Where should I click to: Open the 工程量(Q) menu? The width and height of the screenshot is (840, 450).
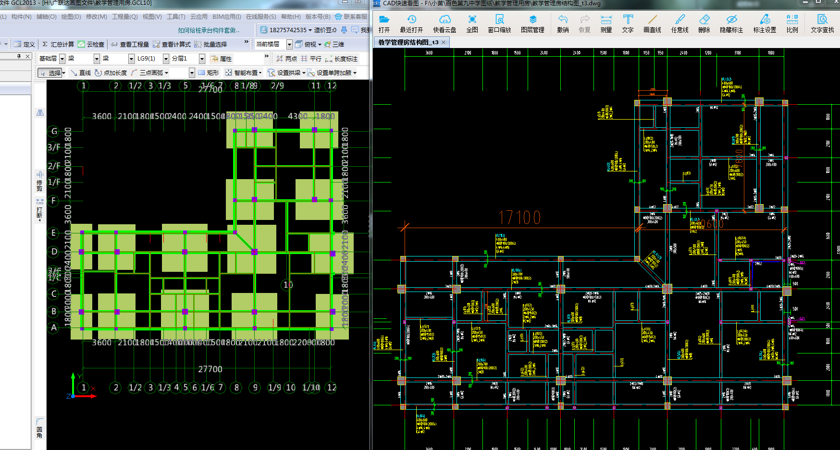(x=124, y=16)
